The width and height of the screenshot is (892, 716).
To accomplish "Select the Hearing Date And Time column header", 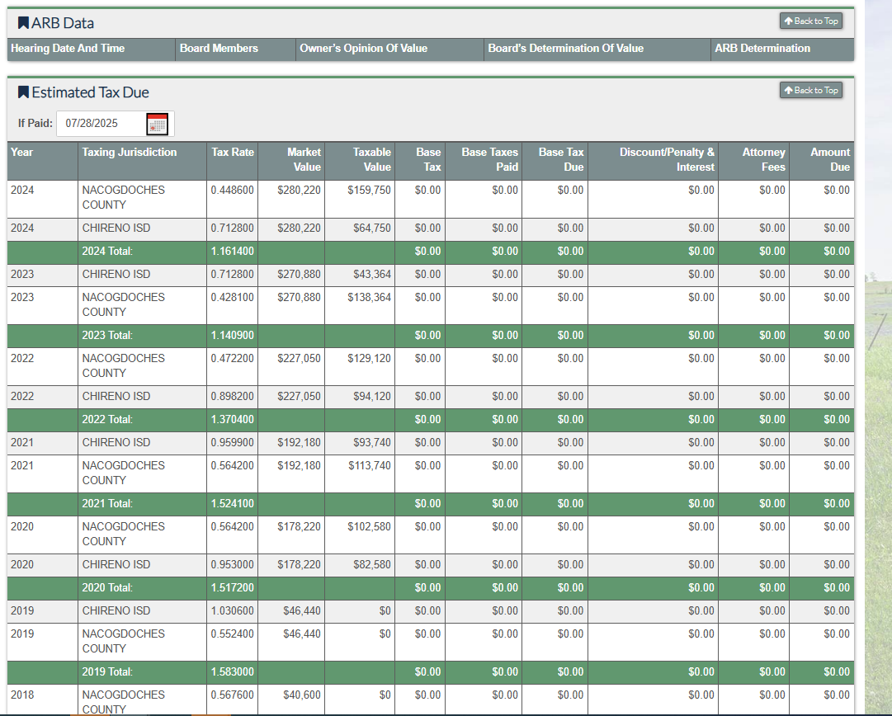I will point(68,49).
